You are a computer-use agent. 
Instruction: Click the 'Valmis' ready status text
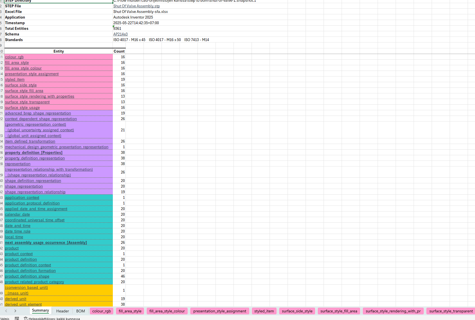coord(5,319)
